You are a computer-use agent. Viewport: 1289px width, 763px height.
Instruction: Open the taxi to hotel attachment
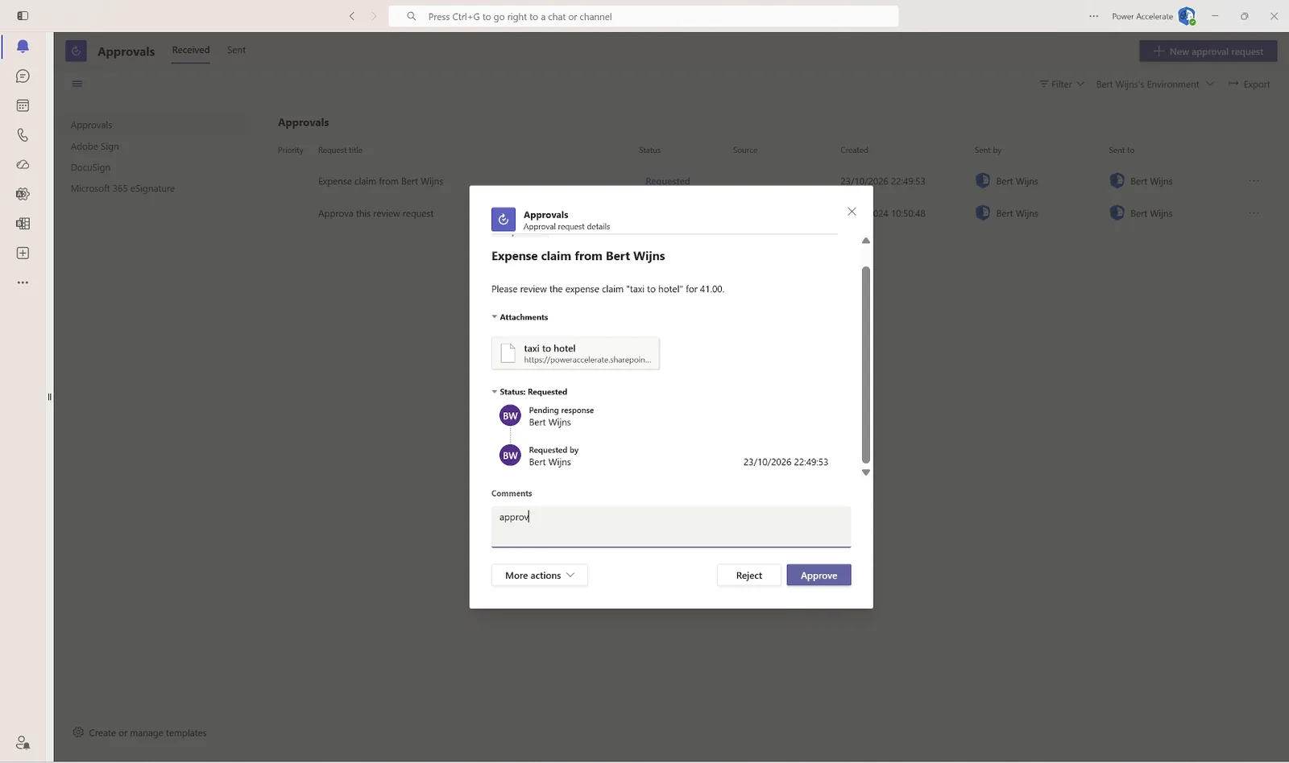(x=575, y=353)
